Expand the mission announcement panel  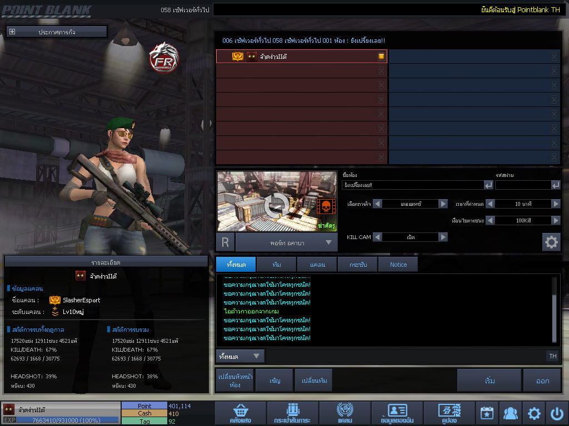click(x=12, y=32)
